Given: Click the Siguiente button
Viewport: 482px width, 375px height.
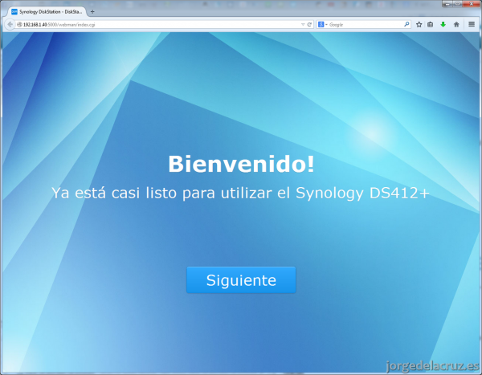Looking at the screenshot, I should coord(241,279).
